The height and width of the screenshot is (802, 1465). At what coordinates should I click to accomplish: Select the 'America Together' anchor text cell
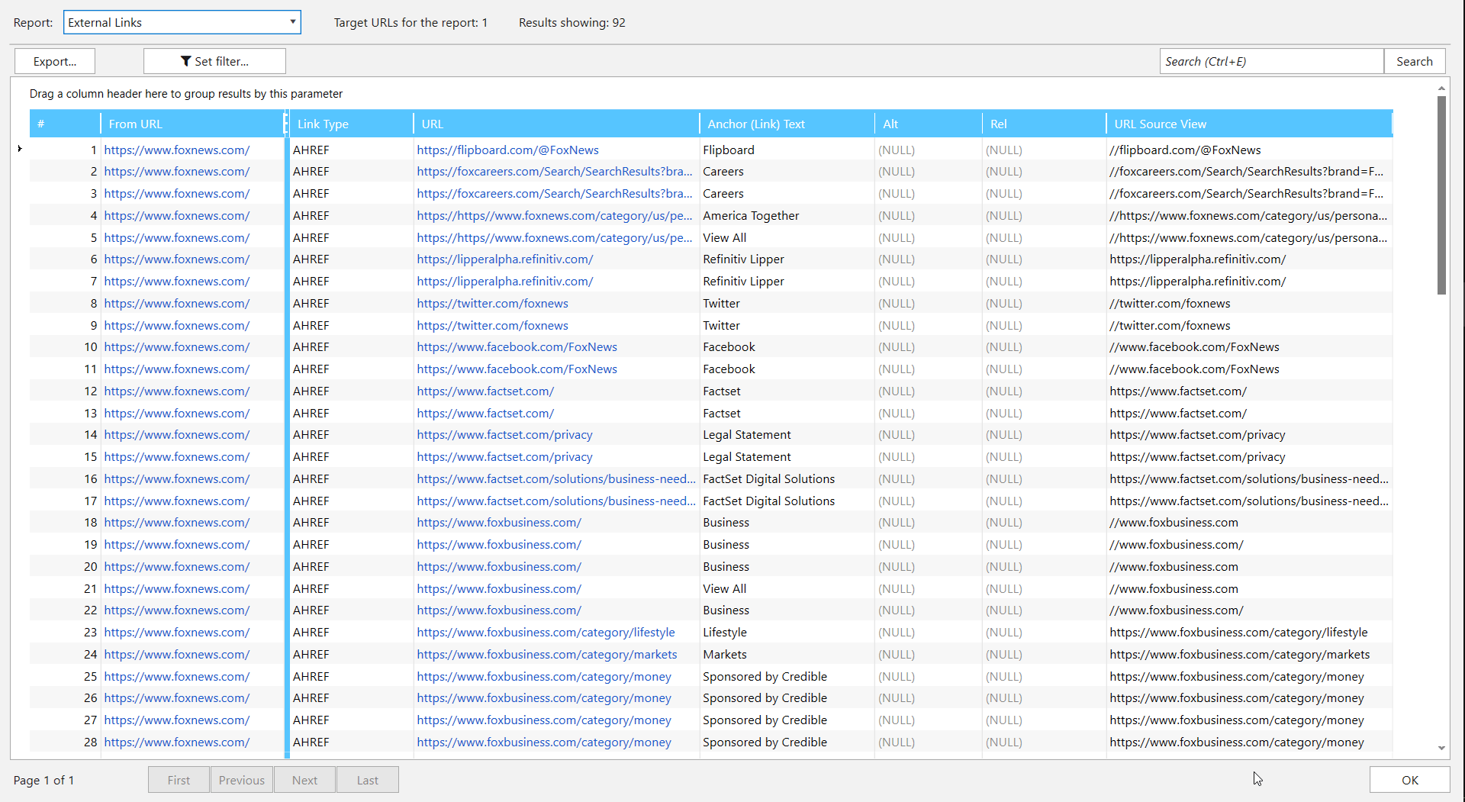click(787, 216)
